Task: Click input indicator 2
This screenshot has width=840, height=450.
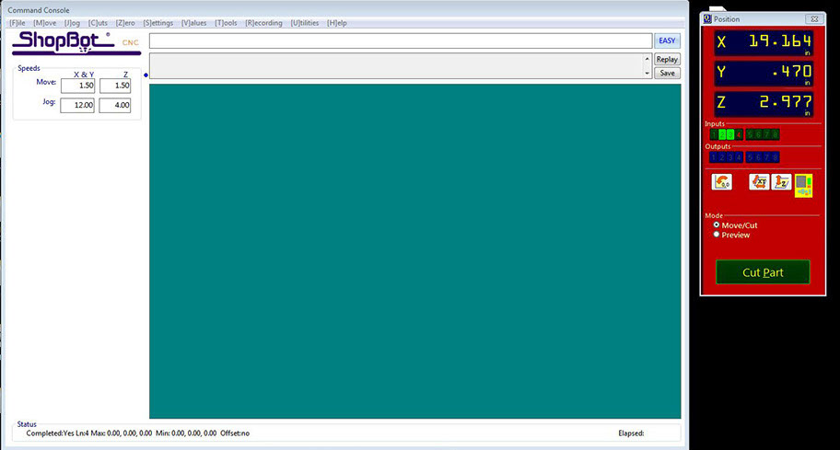Action: coord(722,134)
